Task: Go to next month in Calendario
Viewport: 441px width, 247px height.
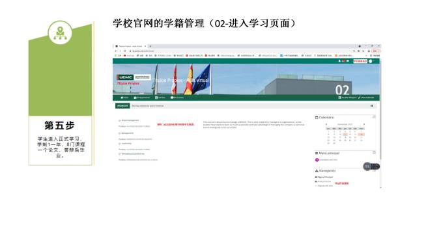Action: pos(364,124)
